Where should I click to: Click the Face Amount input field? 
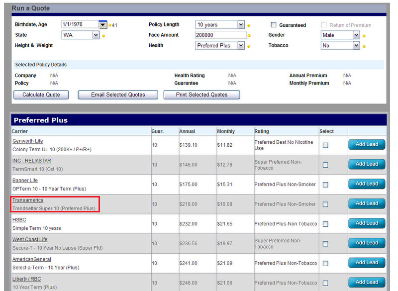click(x=220, y=35)
